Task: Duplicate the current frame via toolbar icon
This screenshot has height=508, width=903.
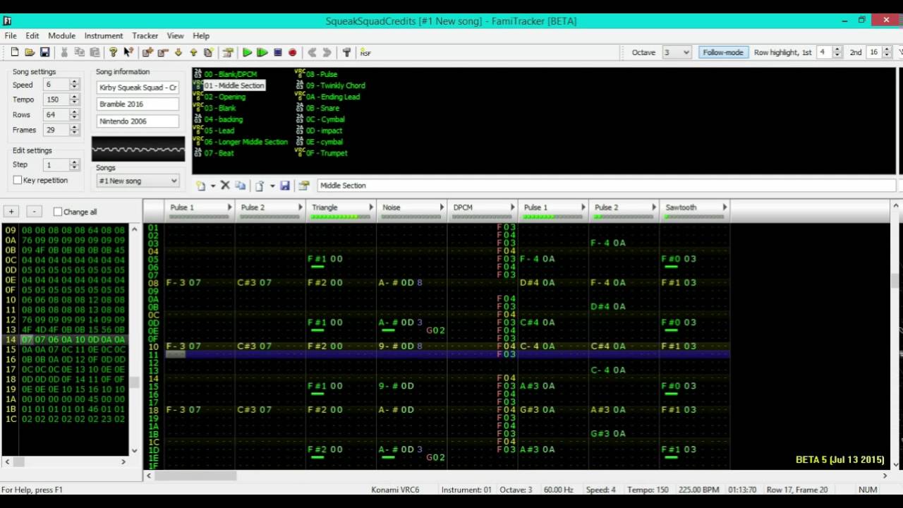Action: (x=209, y=52)
